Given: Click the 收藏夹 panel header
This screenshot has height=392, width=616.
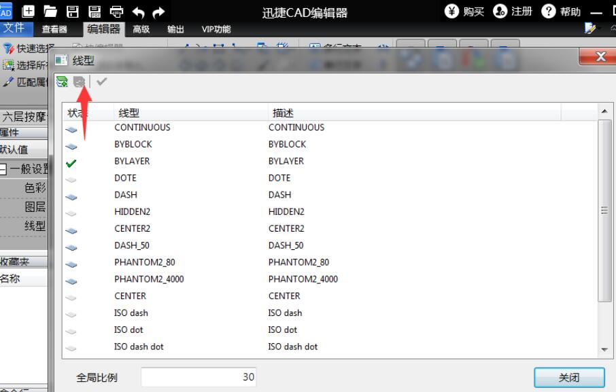Looking at the screenshot, I should [24, 262].
